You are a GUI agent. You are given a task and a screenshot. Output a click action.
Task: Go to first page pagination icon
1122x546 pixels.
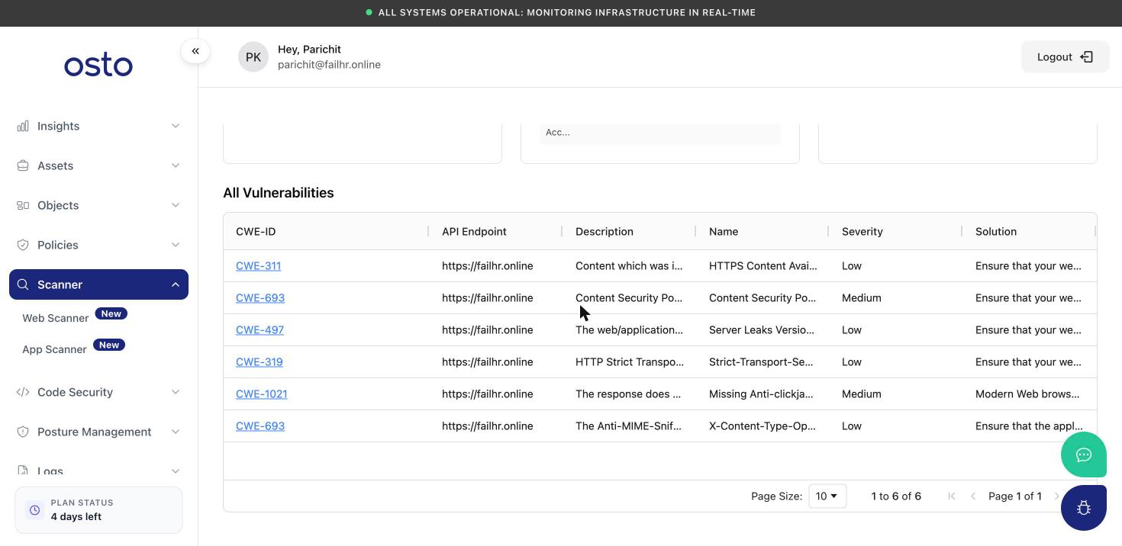pos(952,496)
